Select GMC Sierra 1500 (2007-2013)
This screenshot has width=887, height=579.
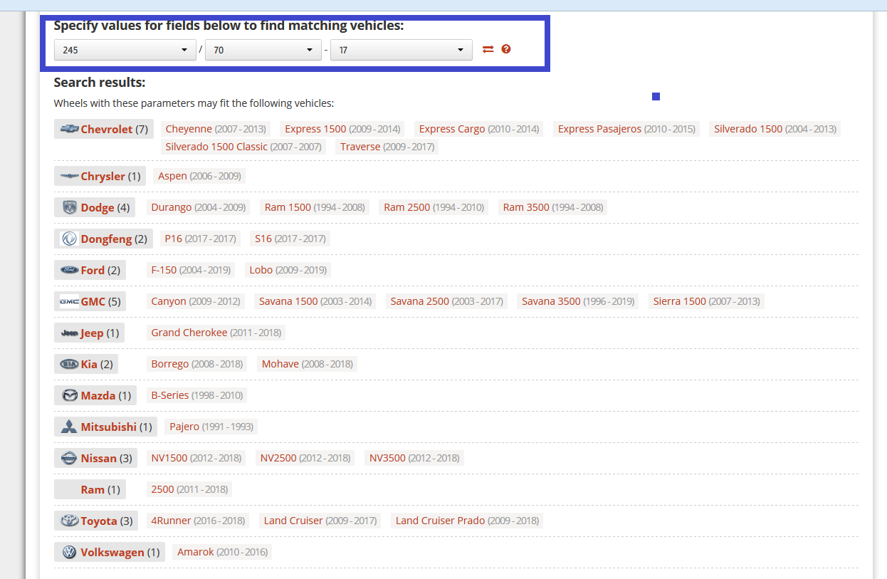[707, 301]
